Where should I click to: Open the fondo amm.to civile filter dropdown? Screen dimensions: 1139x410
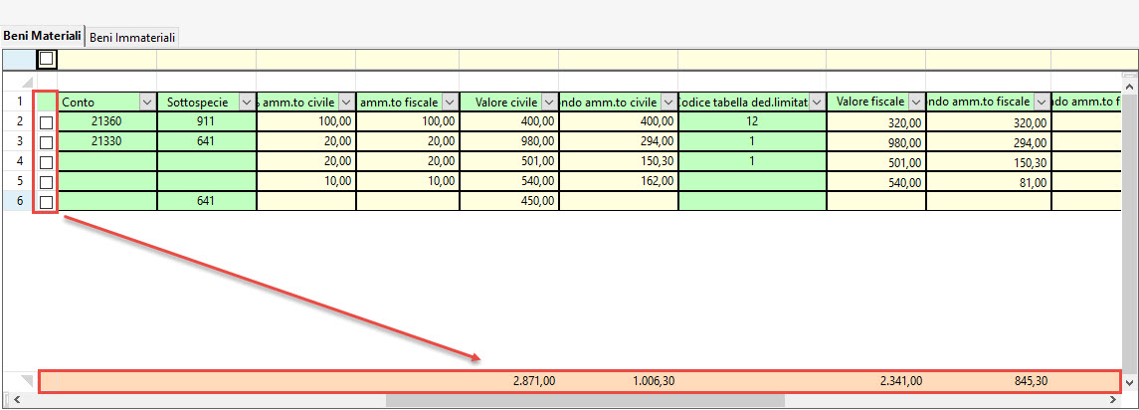668,102
